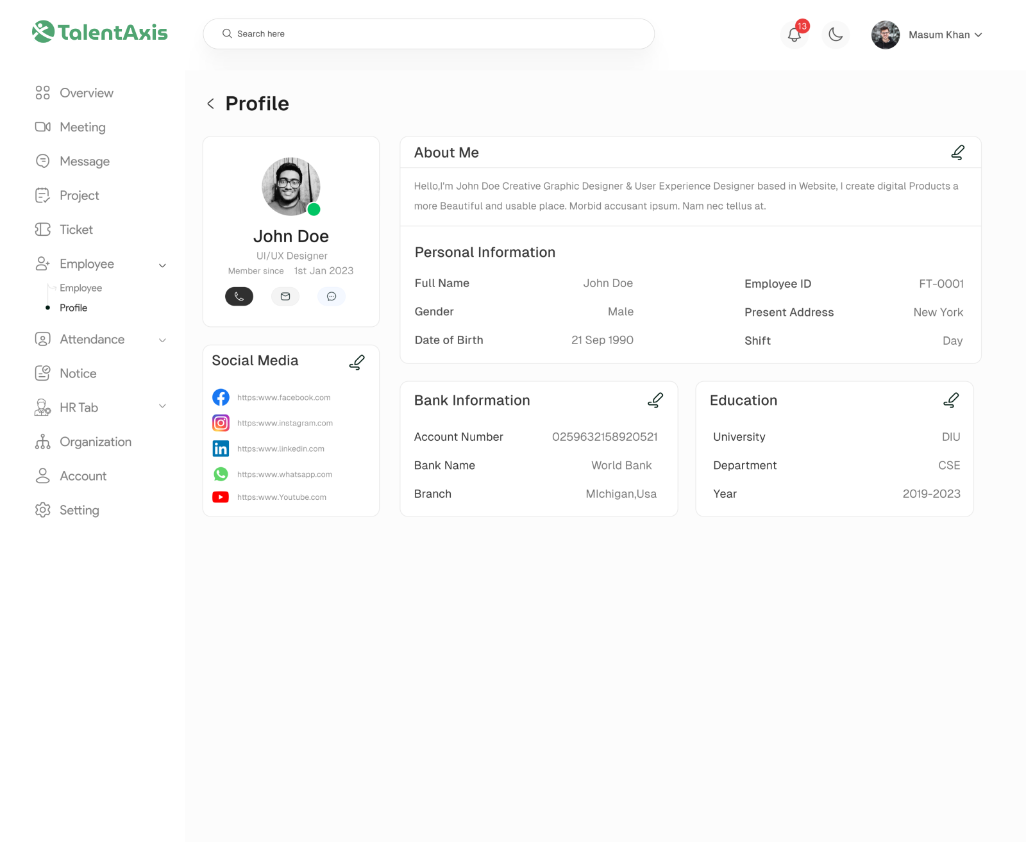Viewport: 1026px width, 842px height.
Task: Expand the Attendance sidebar menu
Action: [162, 340]
